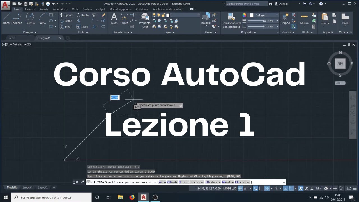Switch to the Parametrico ribbon tab
Screen dimensions: 359x202
60,9
